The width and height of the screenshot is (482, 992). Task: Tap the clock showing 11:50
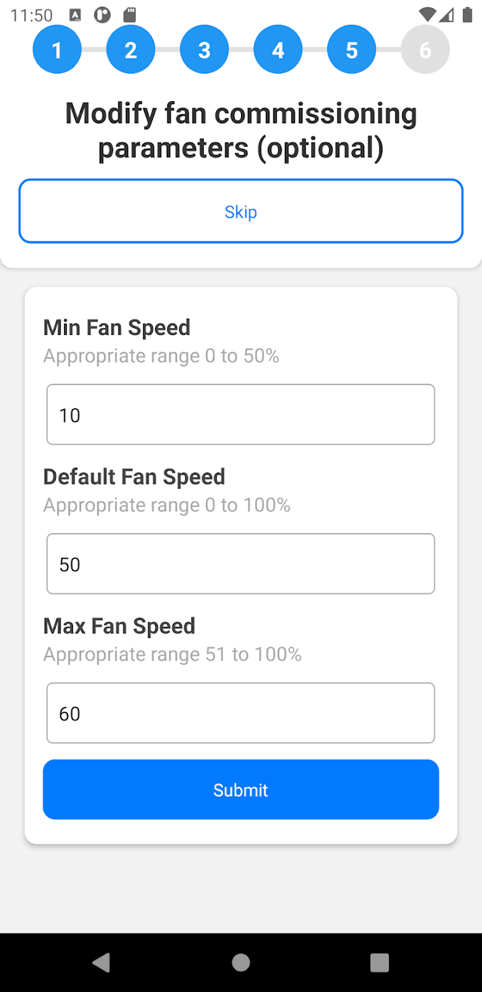[x=32, y=15]
